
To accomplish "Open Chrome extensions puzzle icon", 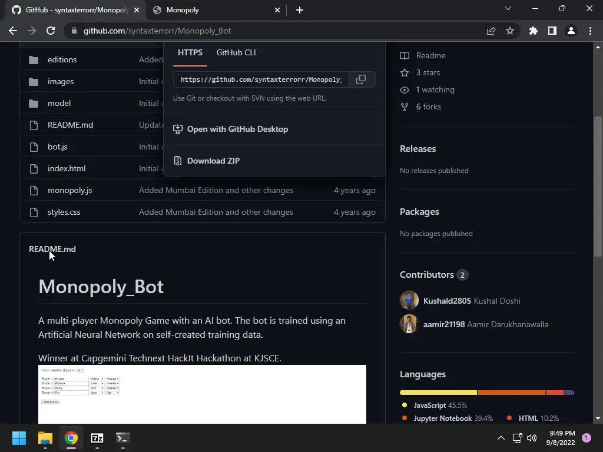I will tap(534, 31).
